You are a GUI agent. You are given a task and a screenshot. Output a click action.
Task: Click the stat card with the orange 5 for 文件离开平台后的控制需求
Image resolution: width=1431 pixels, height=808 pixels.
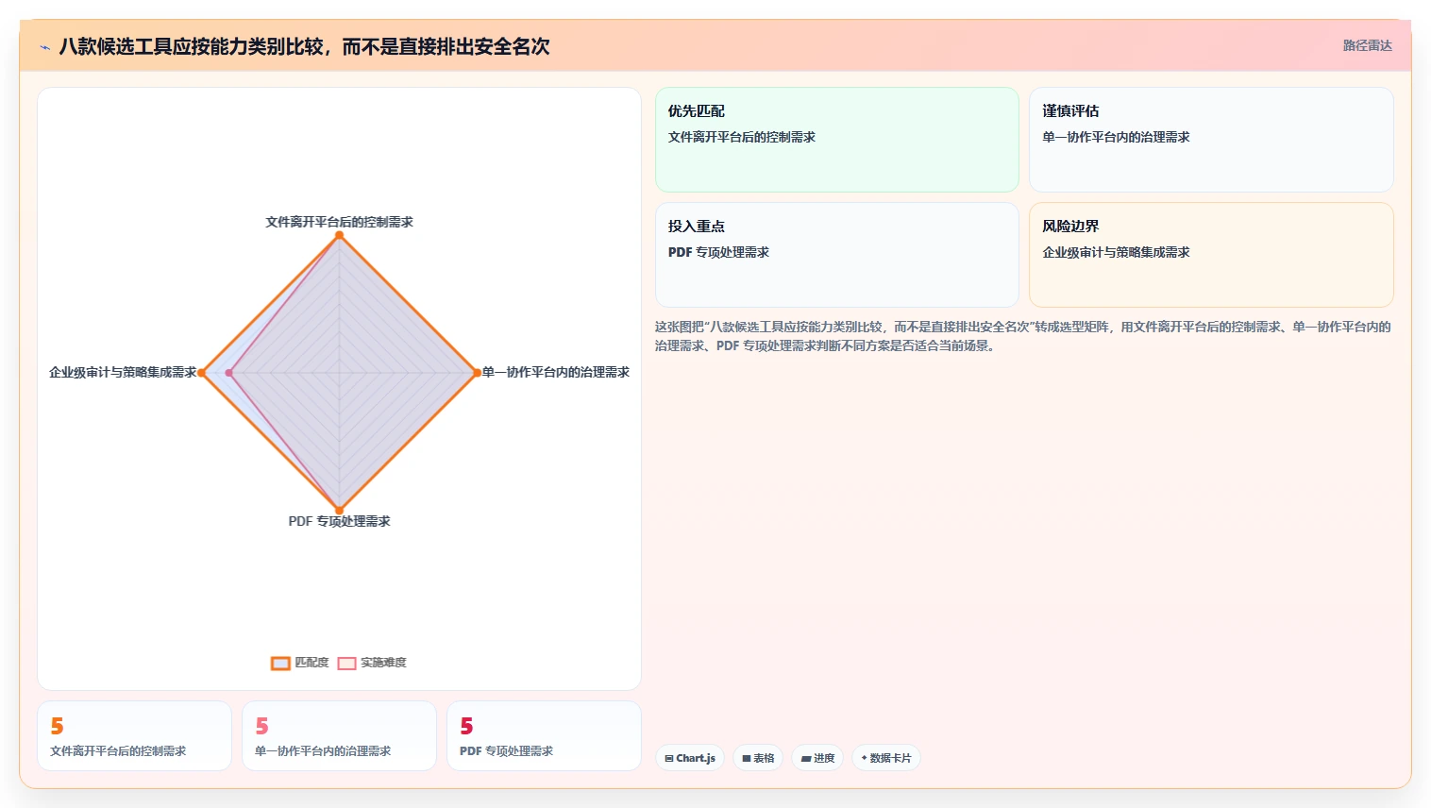pyautogui.click(x=134, y=736)
